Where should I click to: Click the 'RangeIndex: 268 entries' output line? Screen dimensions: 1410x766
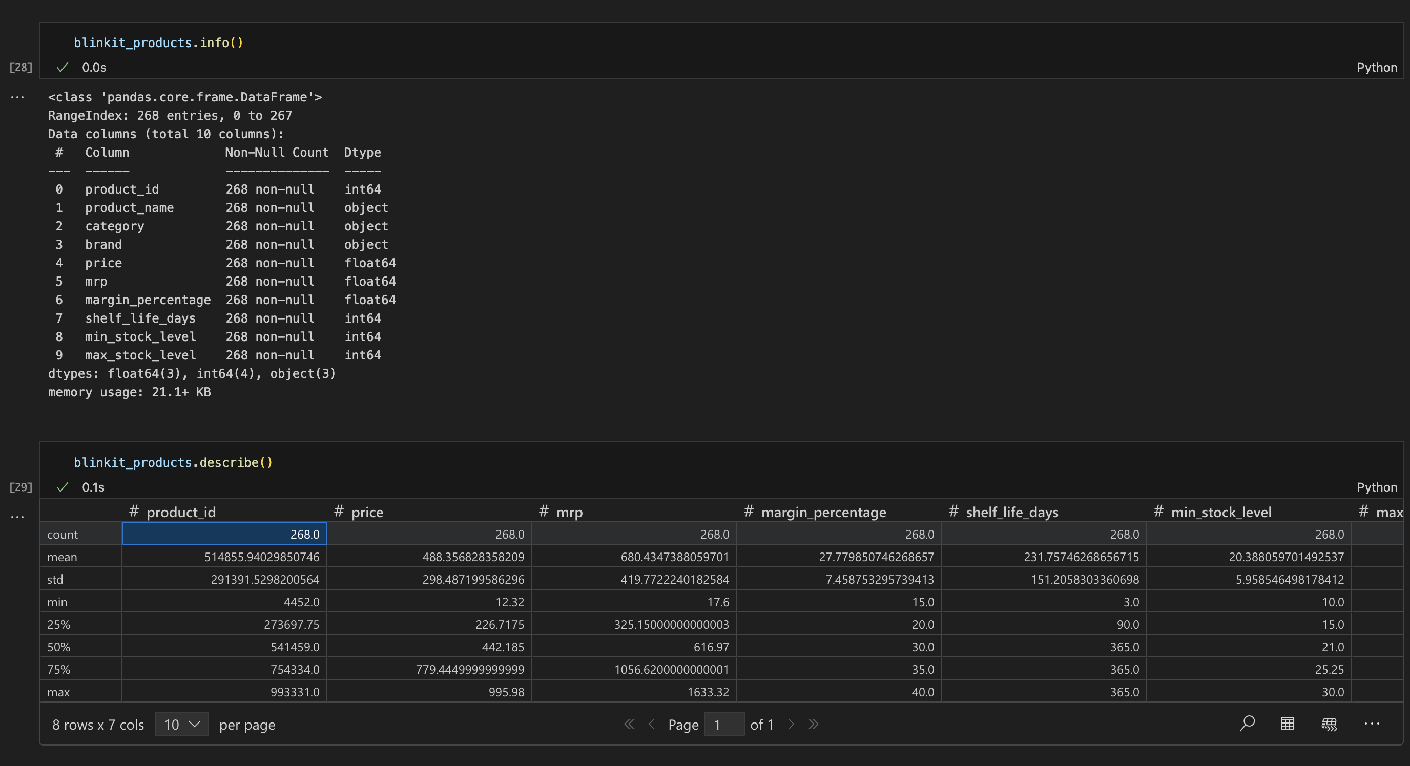(x=170, y=115)
